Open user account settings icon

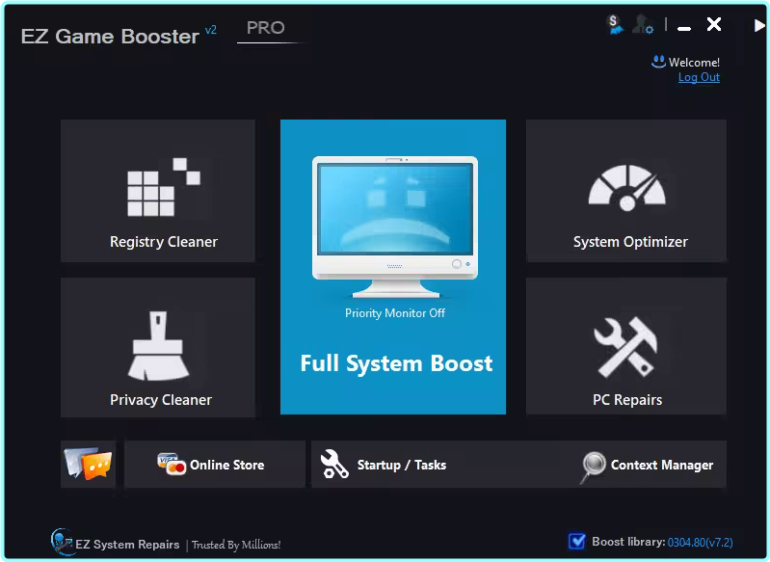point(643,24)
